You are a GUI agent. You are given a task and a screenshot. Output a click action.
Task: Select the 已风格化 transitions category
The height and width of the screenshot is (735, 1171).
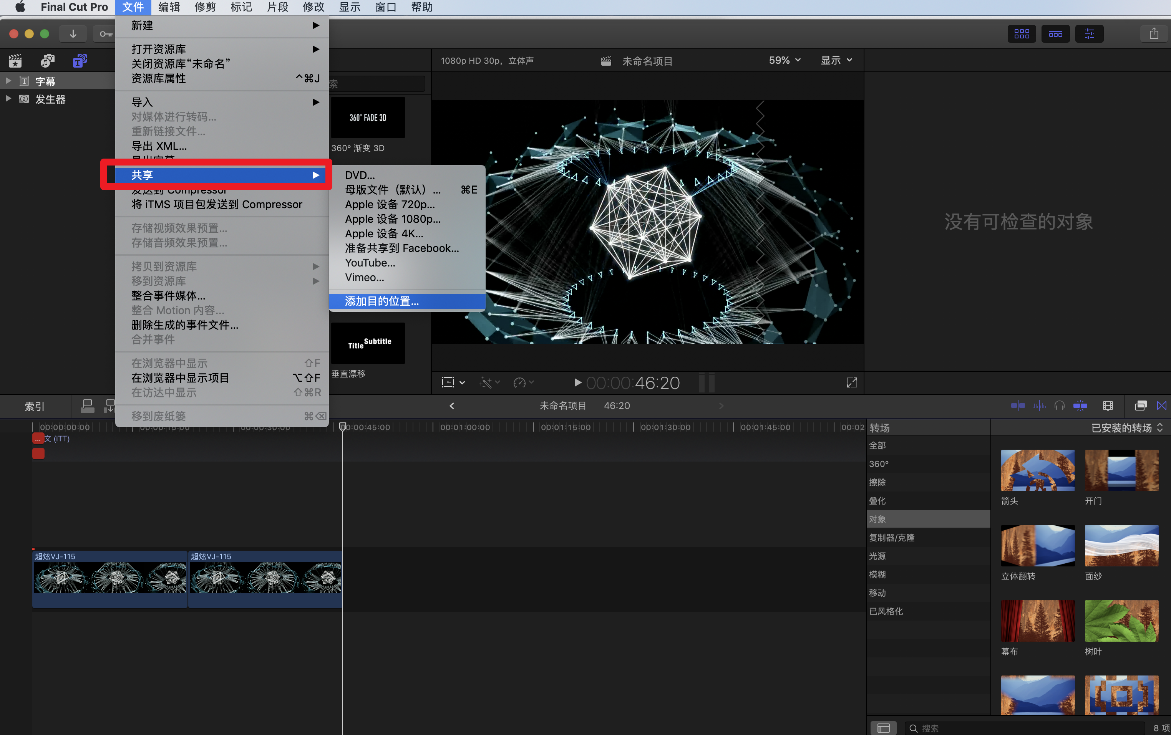[928, 611]
